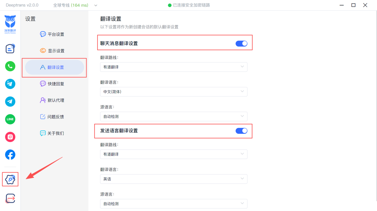This screenshot has width=377, height=211.
Task: Open the 中文(简体) translation language dropdown
Action: [174, 92]
